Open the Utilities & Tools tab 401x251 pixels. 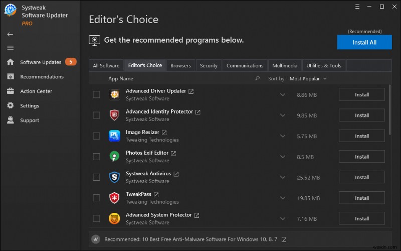coord(324,66)
